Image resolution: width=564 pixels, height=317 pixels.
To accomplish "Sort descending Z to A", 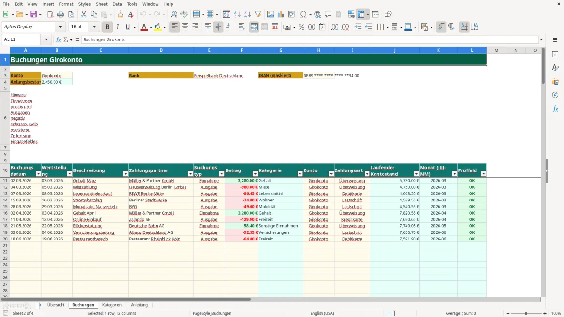I will (x=247, y=15).
